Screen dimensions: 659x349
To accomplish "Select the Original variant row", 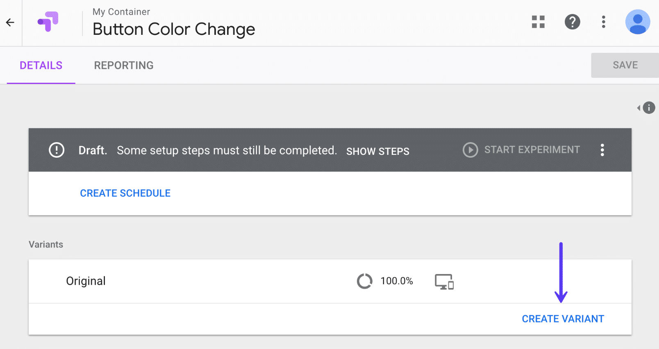I will (86, 281).
